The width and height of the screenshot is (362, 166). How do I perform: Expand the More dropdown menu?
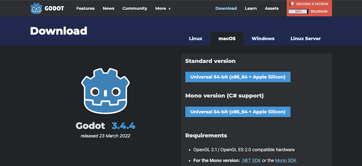(x=163, y=8)
